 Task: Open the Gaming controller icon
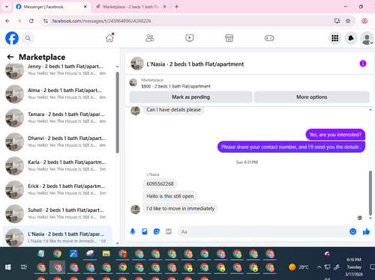click(x=269, y=38)
